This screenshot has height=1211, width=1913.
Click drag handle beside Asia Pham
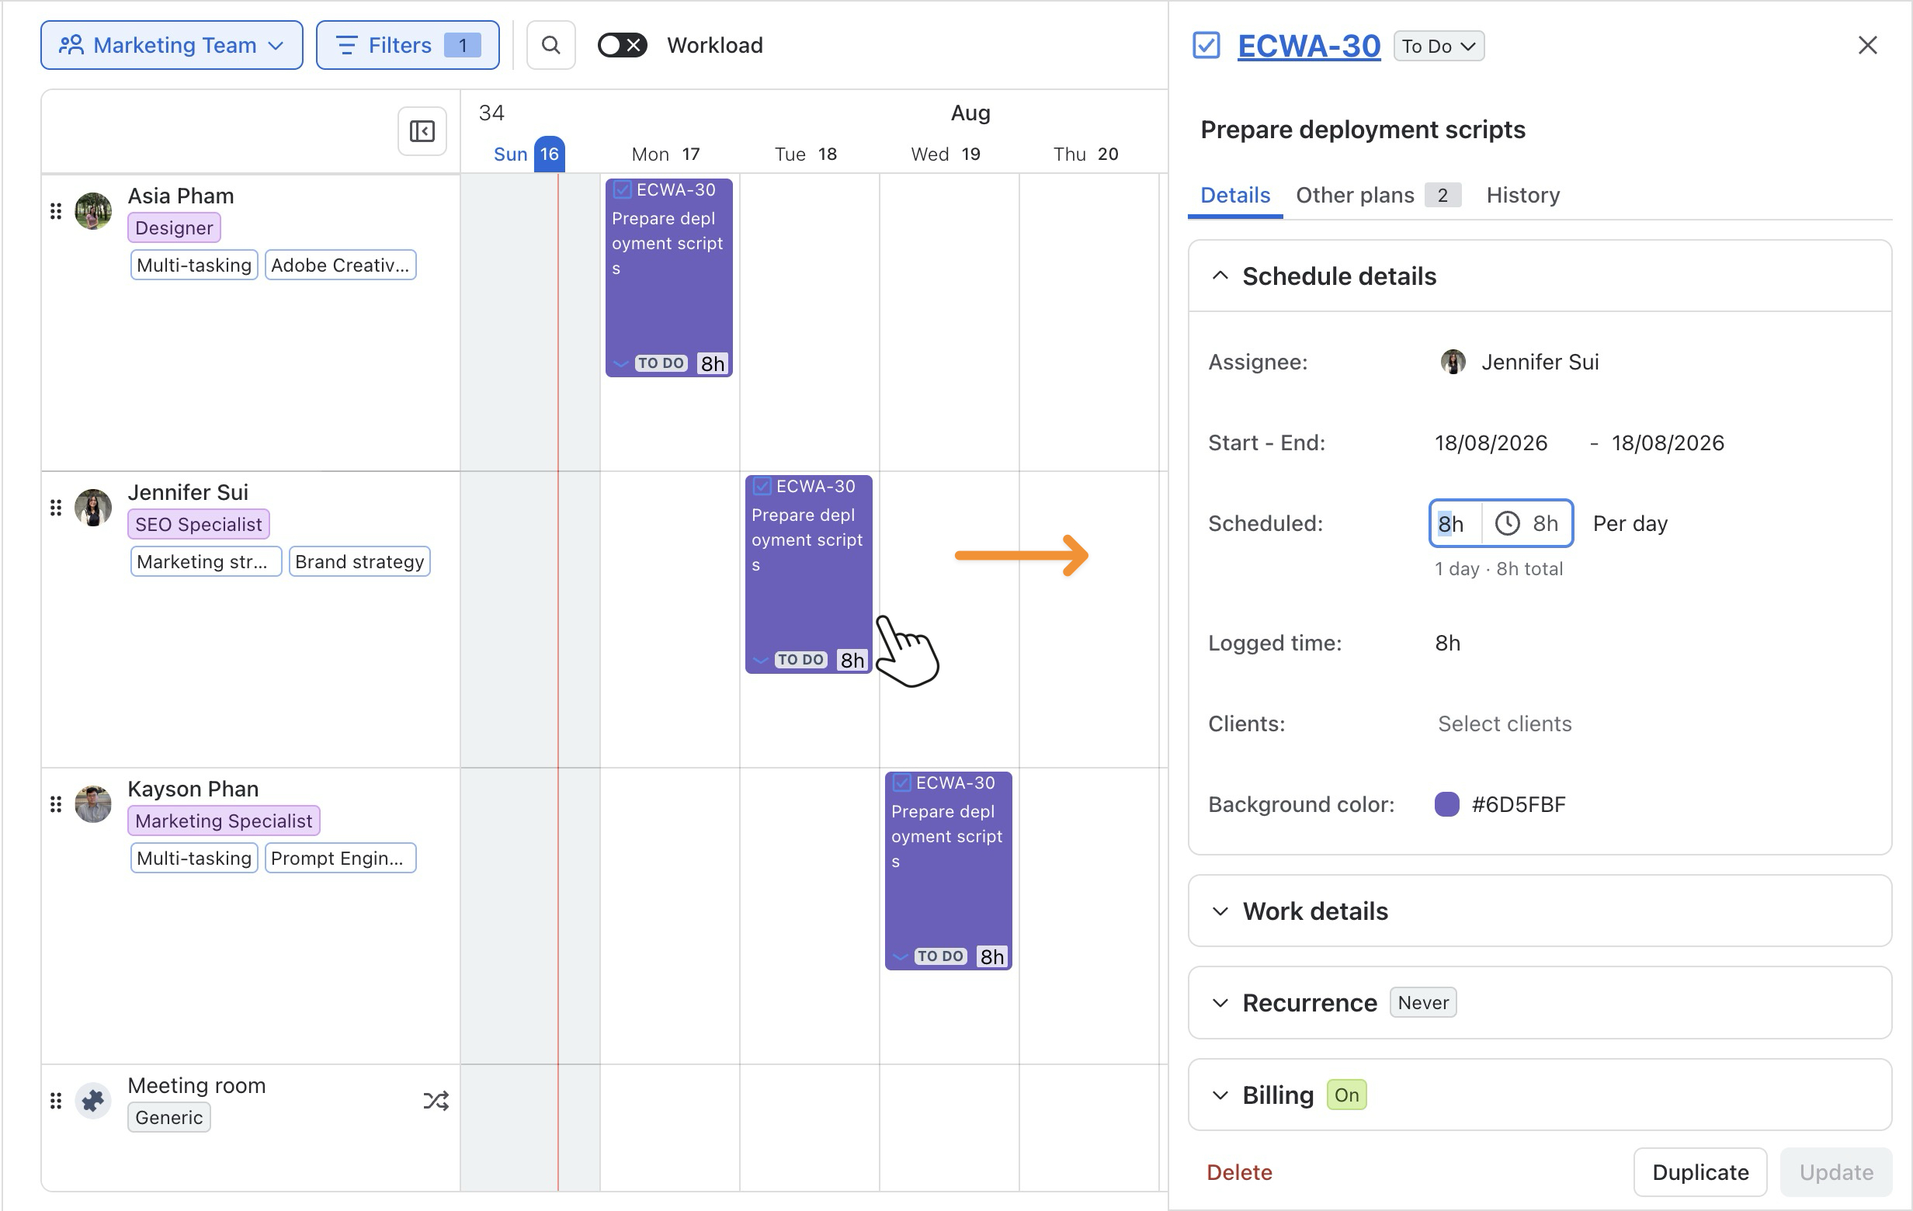tap(56, 211)
